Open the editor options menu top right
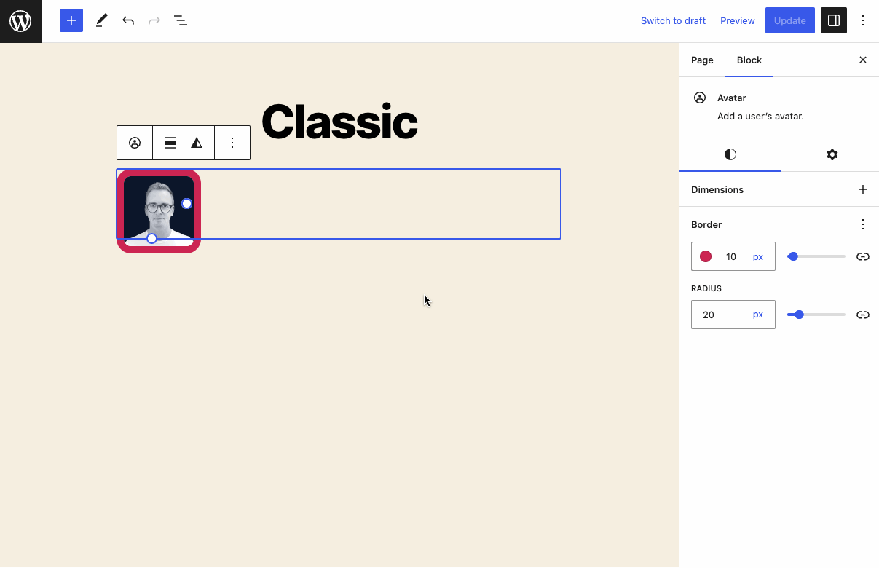 863,20
